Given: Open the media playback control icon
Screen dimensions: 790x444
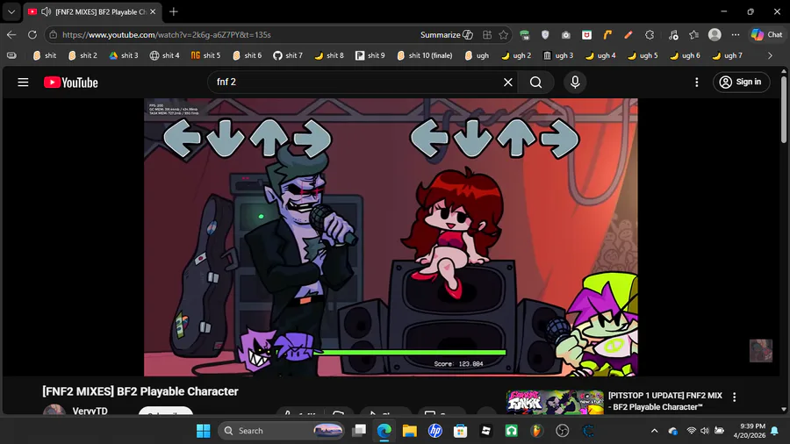Looking at the screenshot, I should 673,35.
